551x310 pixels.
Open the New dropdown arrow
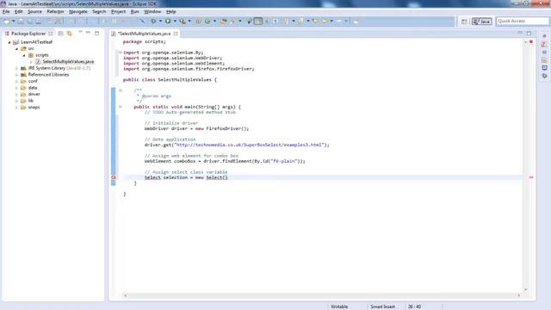[14, 21]
